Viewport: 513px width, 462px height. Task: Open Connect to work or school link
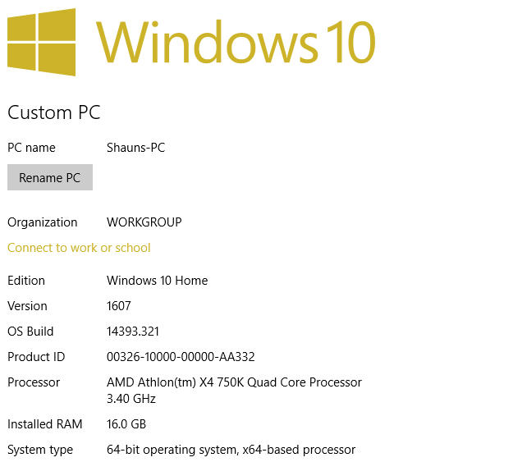pyautogui.click(x=79, y=248)
